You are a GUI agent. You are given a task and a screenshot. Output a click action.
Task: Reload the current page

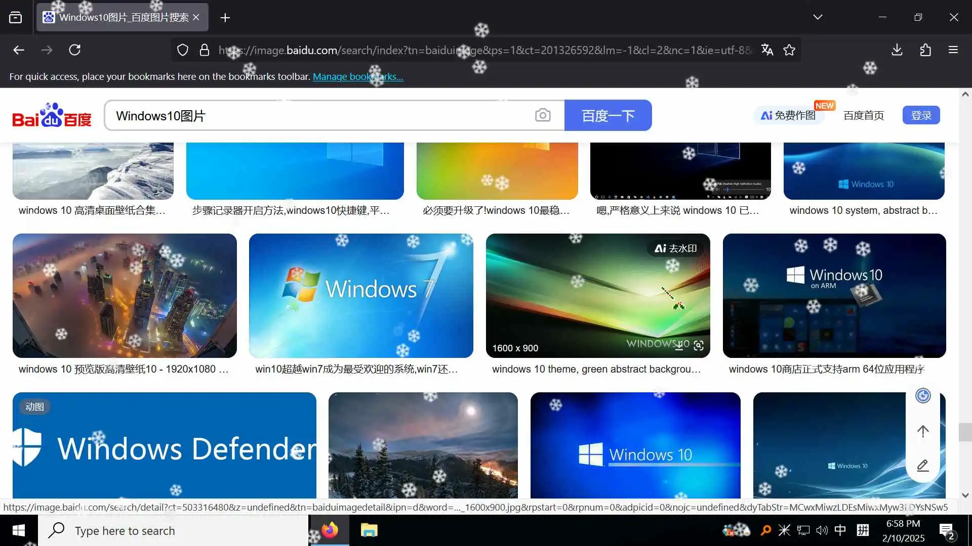point(75,50)
